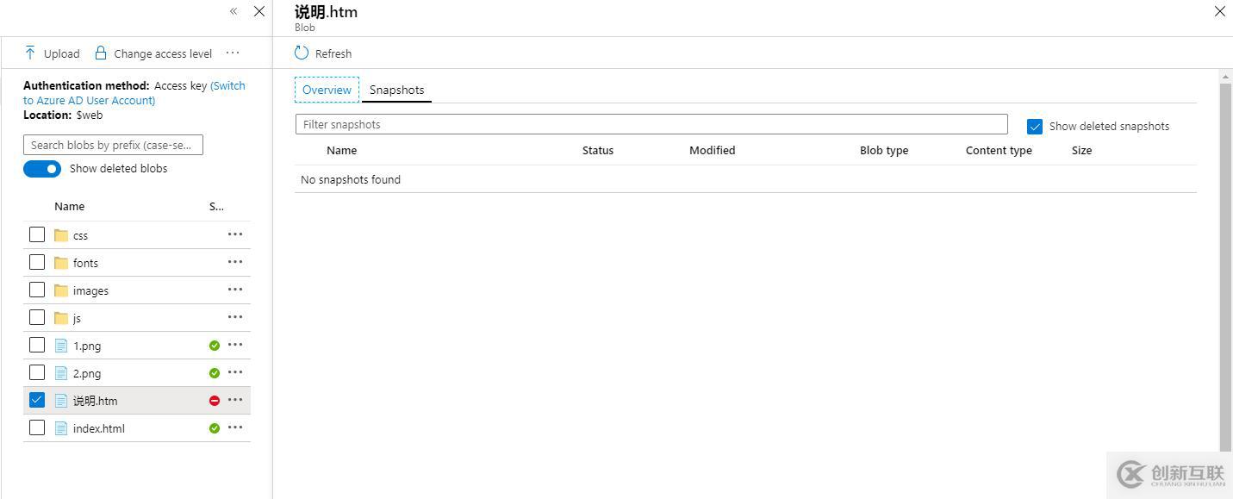Open context menu ellipsis for fonts

point(235,262)
